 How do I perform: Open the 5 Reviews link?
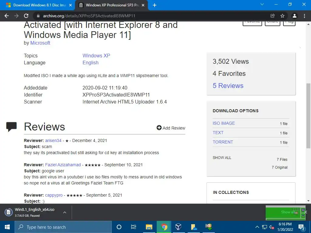coord(228,86)
